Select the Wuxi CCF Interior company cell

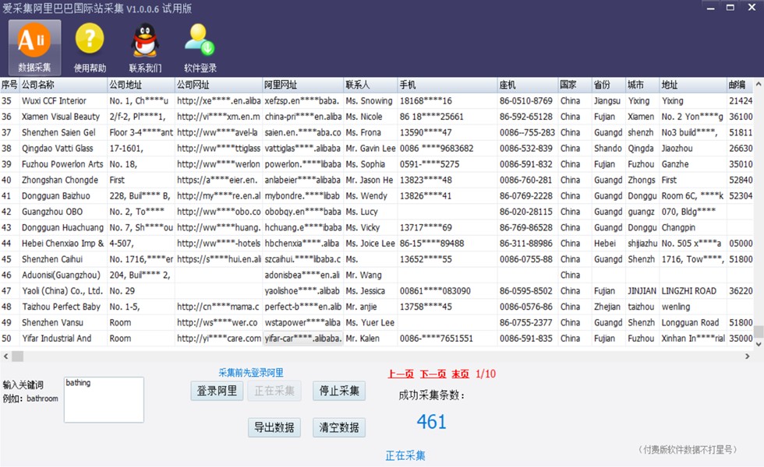[63, 101]
